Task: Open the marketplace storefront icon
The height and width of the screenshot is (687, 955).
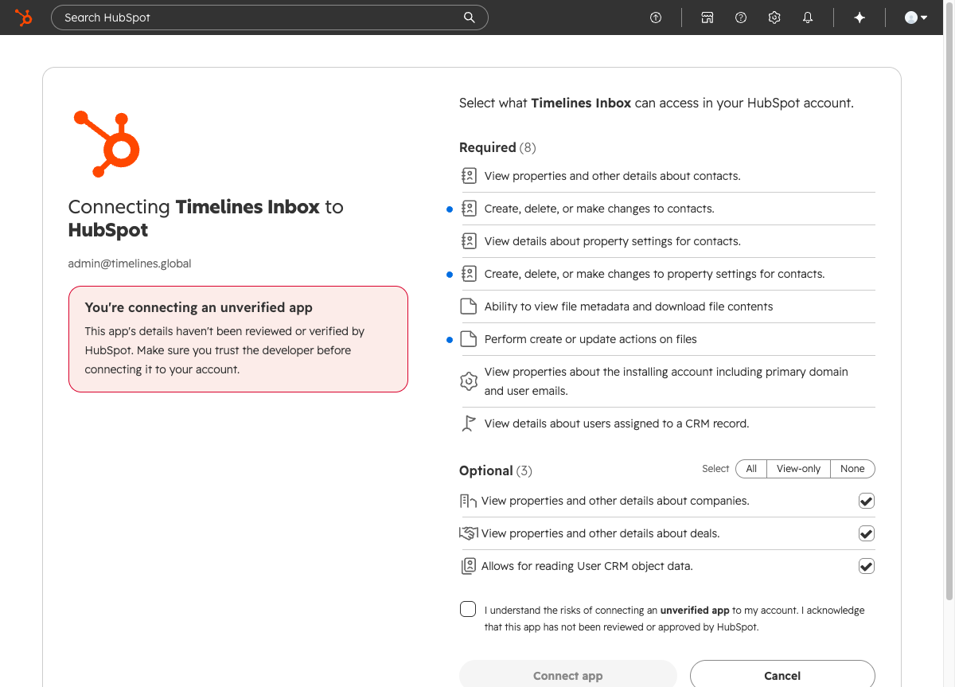Action: (x=707, y=18)
